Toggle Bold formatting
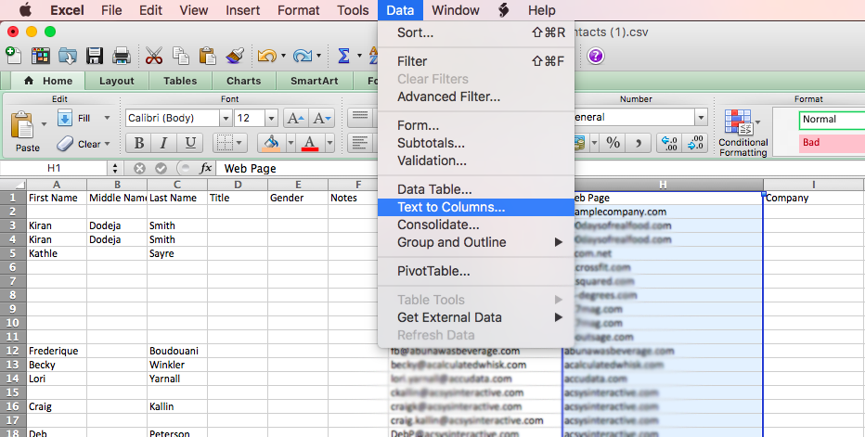The width and height of the screenshot is (865, 437). click(x=139, y=143)
